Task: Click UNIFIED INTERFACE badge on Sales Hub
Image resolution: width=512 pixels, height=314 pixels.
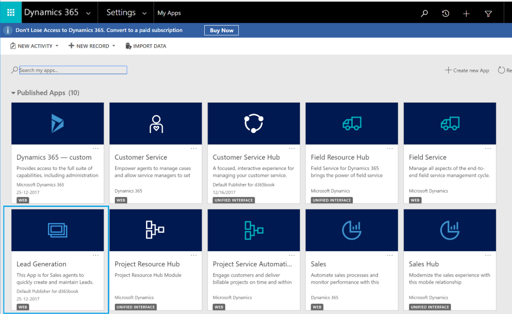Action: tap(430, 307)
